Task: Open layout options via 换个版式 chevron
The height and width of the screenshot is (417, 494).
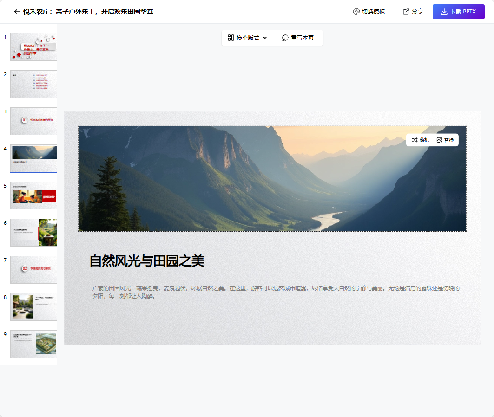Action: click(x=265, y=38)
